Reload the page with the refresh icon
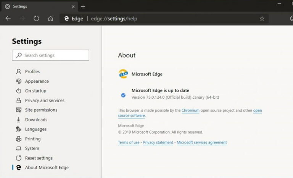The height and width of the screenshot is (178, 293). (x=36, y=18)
